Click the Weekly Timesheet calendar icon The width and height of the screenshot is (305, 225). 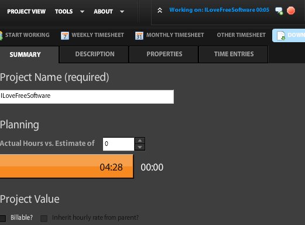pyautogui.click(x=65, y=36)
